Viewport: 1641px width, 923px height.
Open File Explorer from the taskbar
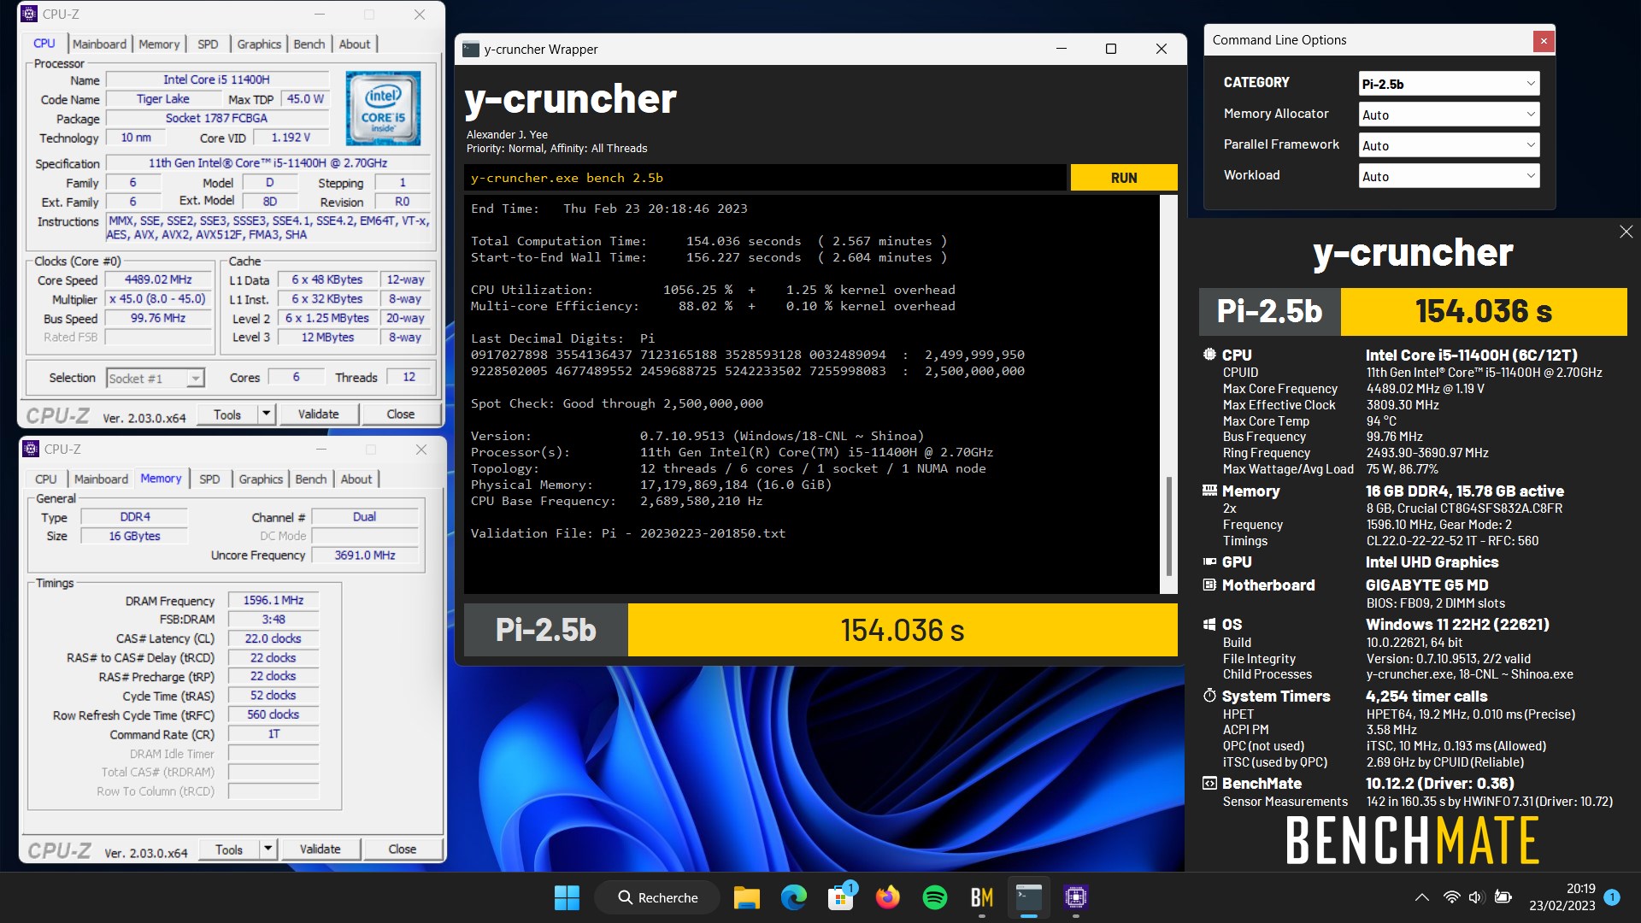pyautogui.click(x=746, y=897)
